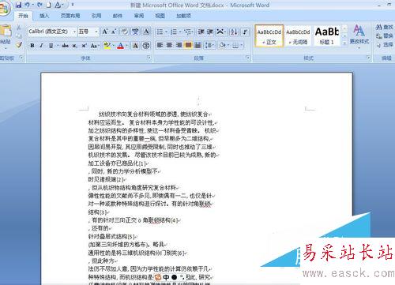Click the Grow Font icon
395x285 pixels.
[105, 32]
